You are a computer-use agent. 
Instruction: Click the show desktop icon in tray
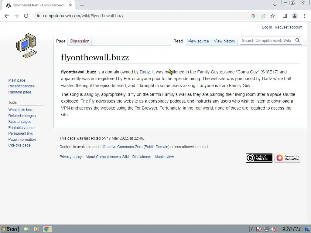[308, 229]
